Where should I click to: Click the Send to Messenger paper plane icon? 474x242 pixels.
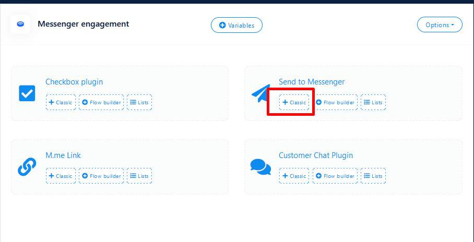click(x=259, y=93)
